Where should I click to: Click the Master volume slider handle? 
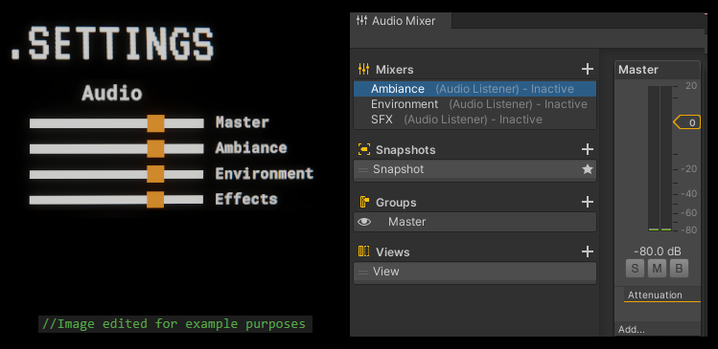(x=155, y=123)
